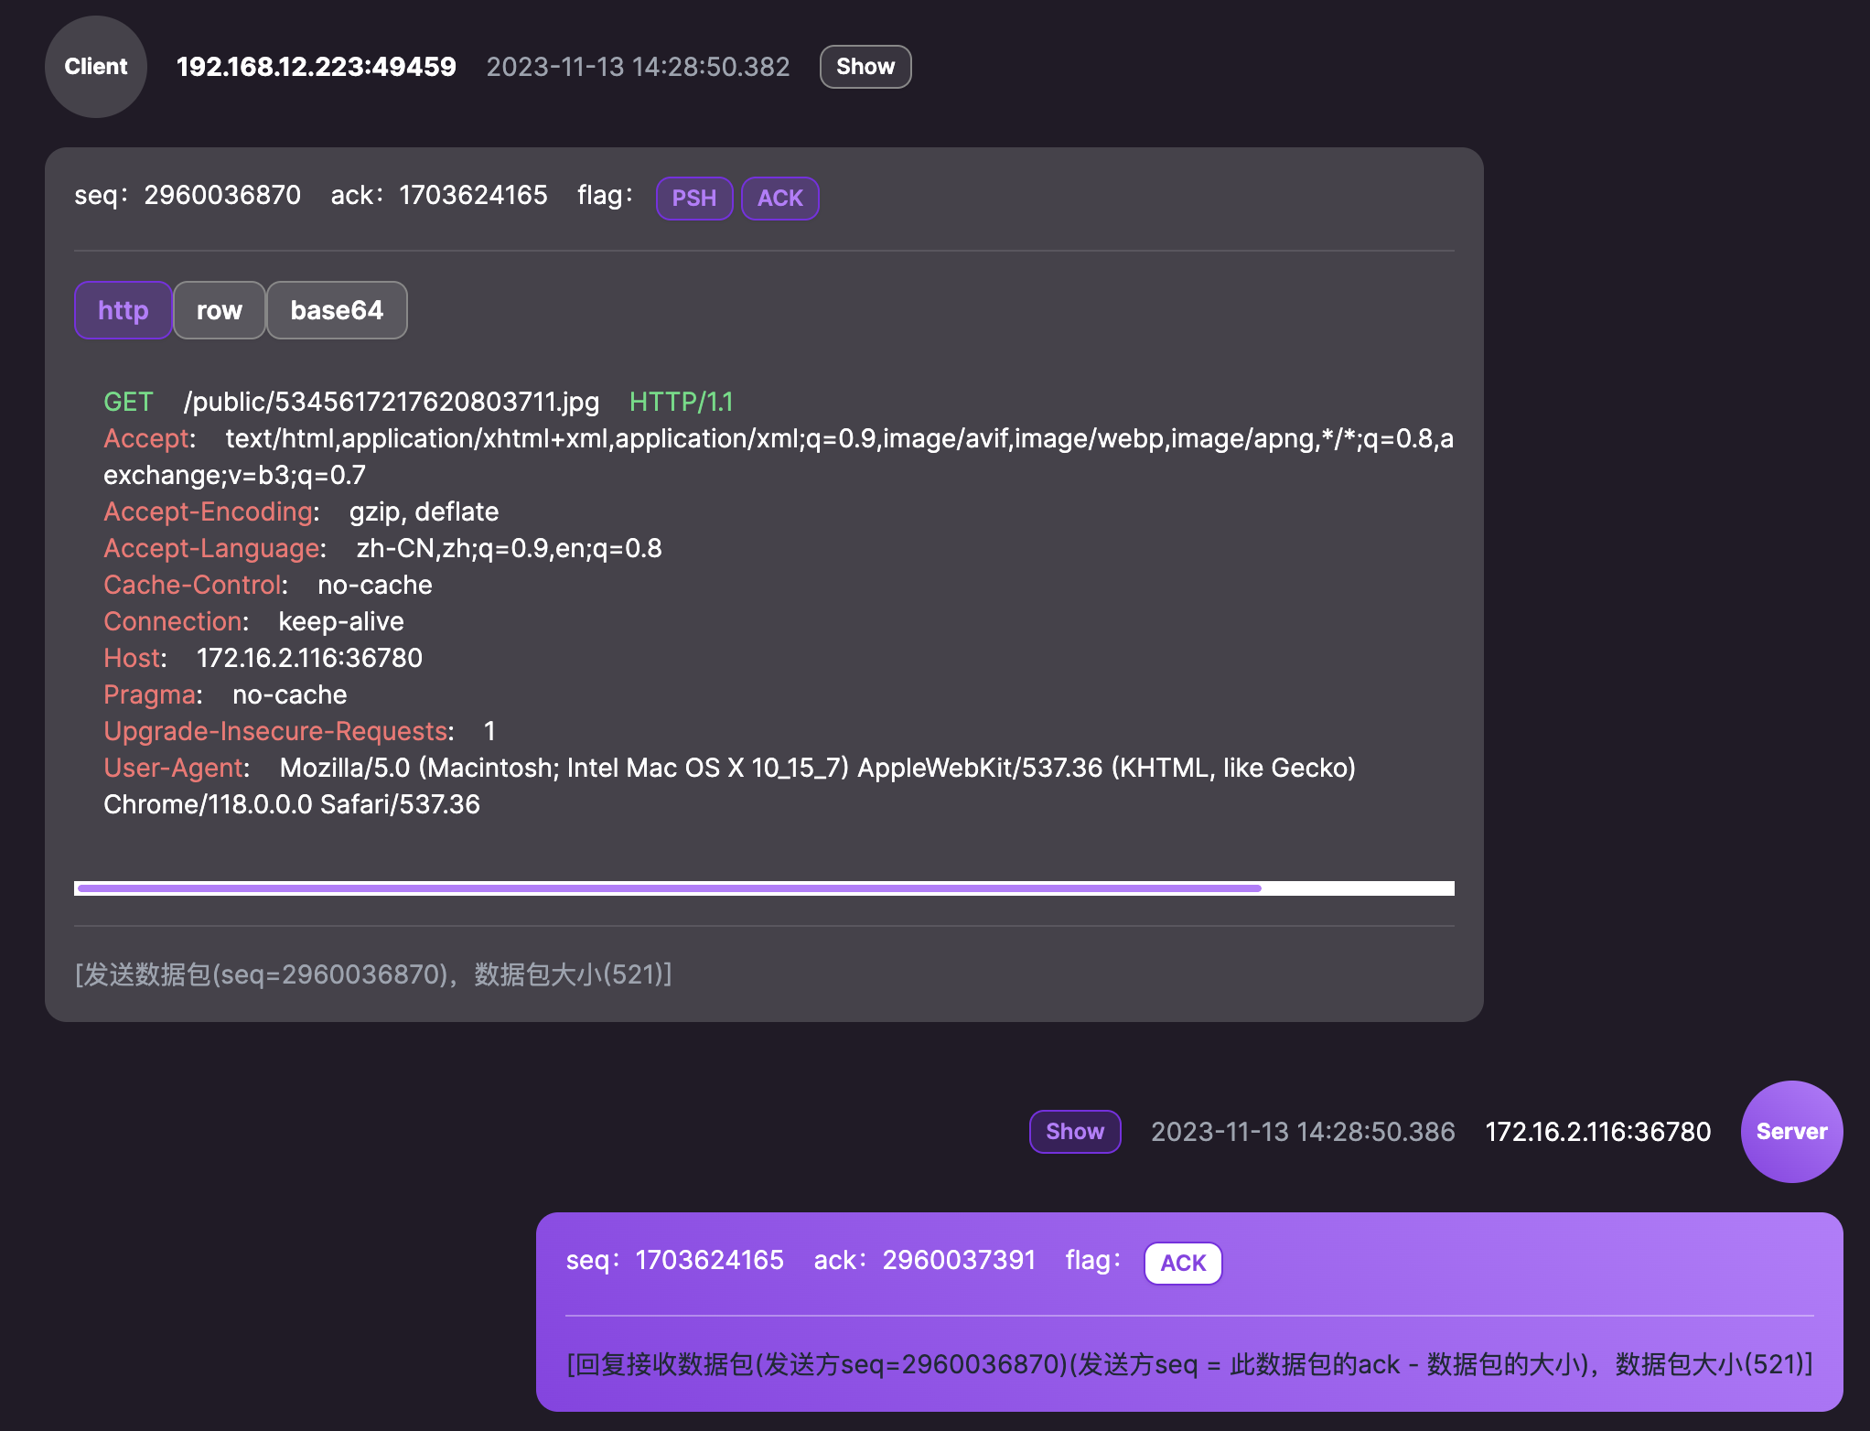Click server reply summary note in purple card
The height and width of the screenshot is (1431, 1870).
1189,1364
